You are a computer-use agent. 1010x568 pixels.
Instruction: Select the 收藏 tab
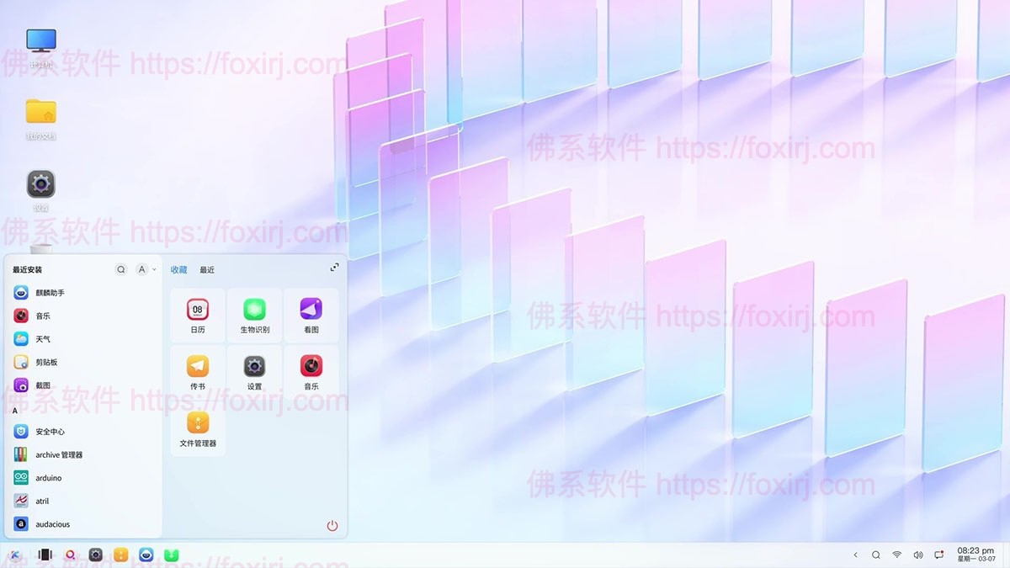coord(178,269)
